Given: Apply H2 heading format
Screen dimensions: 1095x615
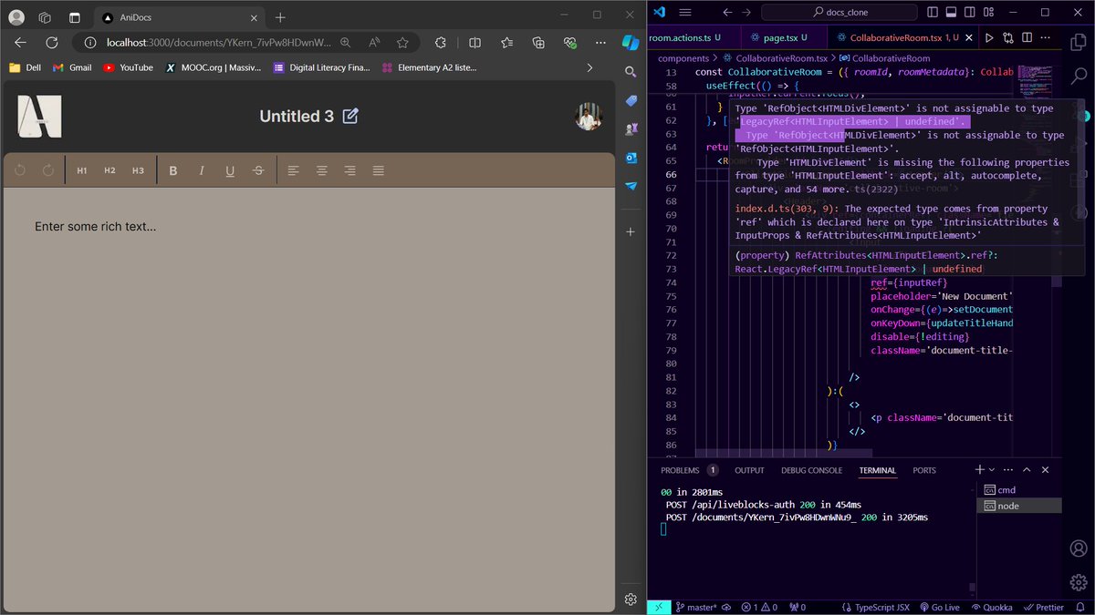Looking at the screenshot, I should click(109, 170).
